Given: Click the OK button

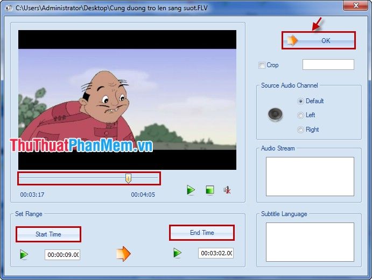Looking at the screenshot, I should click(319, 40).
